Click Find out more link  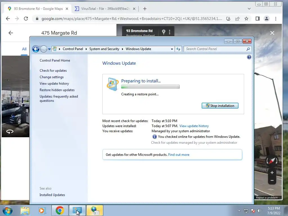pos(179,155)
